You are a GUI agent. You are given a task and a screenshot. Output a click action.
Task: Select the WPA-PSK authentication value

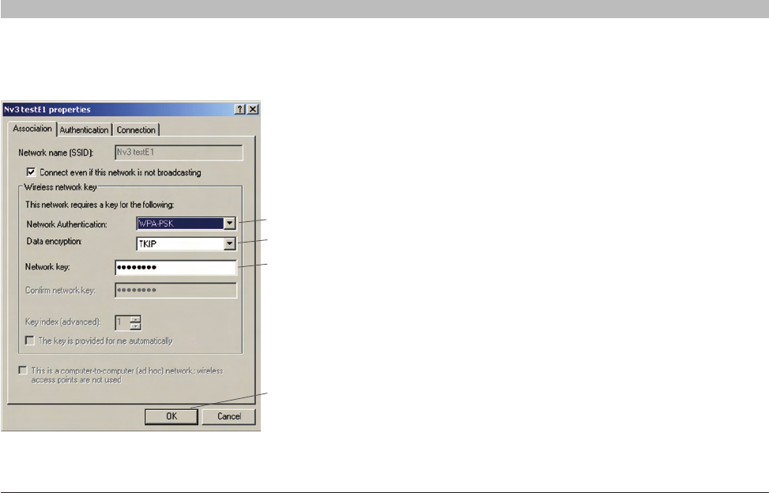pyautogui.click(x=180, y=224)
